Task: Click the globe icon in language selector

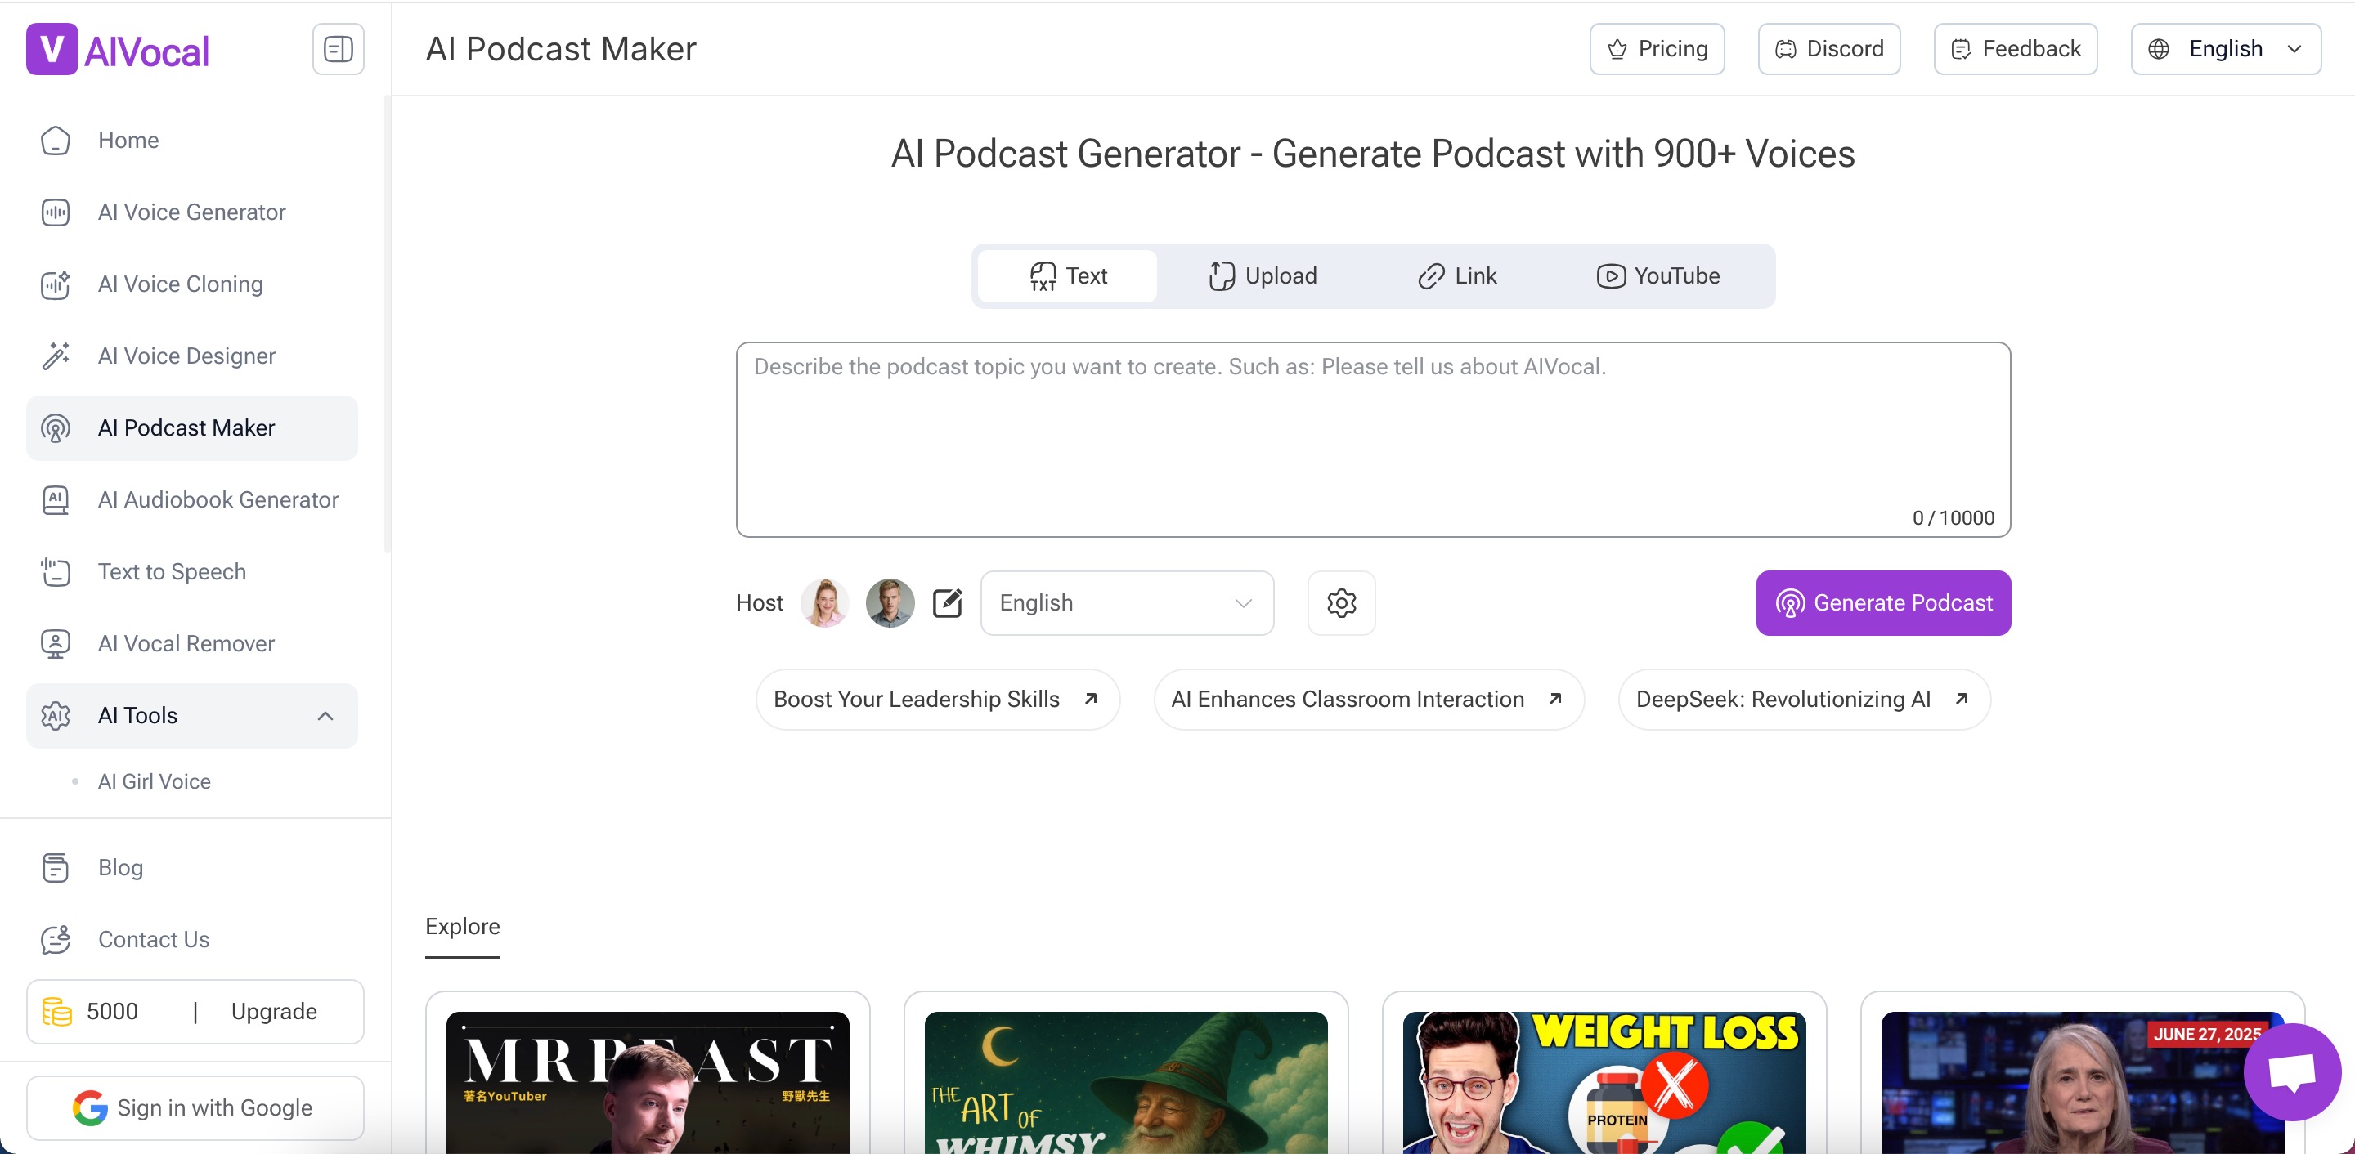Action: click(x=2159, y=49)
